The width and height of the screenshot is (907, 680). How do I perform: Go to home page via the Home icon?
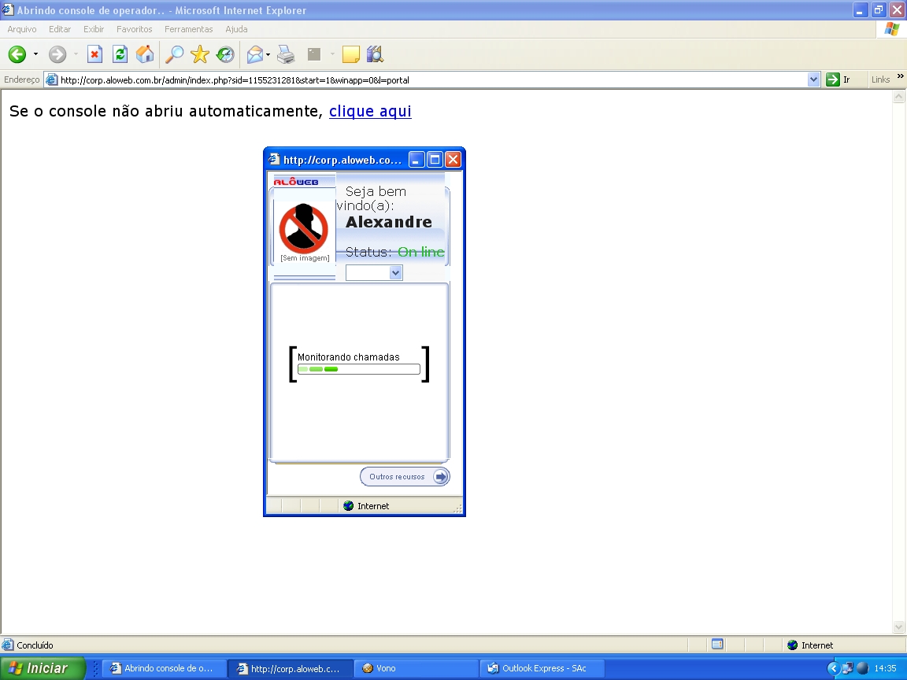point(145,54)
